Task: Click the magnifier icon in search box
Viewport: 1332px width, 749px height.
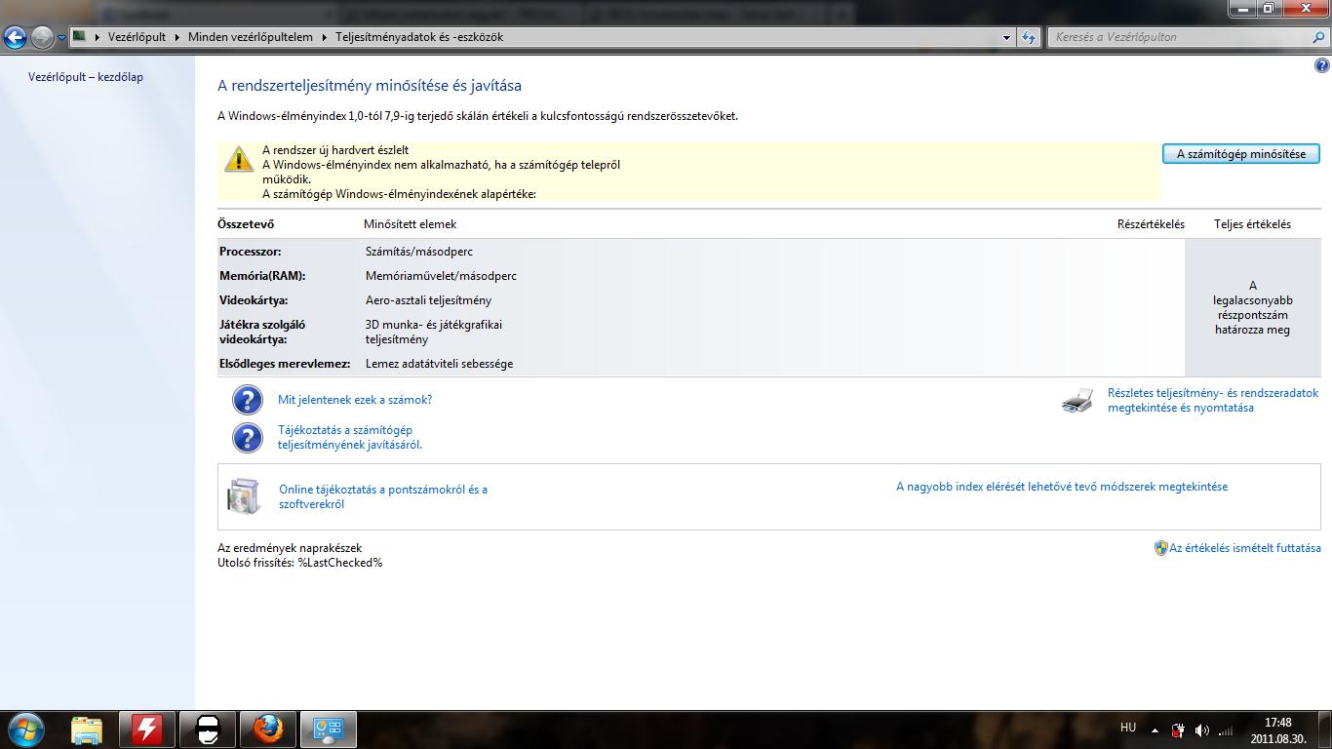Action: pos(1319,37)
